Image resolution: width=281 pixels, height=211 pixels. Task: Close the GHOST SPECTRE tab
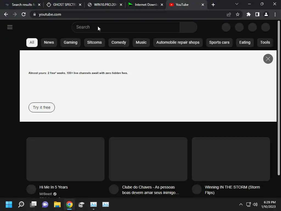(80, 5)
